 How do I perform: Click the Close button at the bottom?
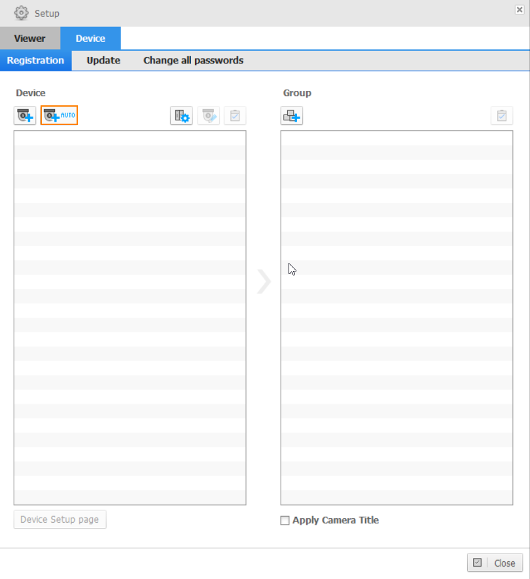click(x=495, y=563)
